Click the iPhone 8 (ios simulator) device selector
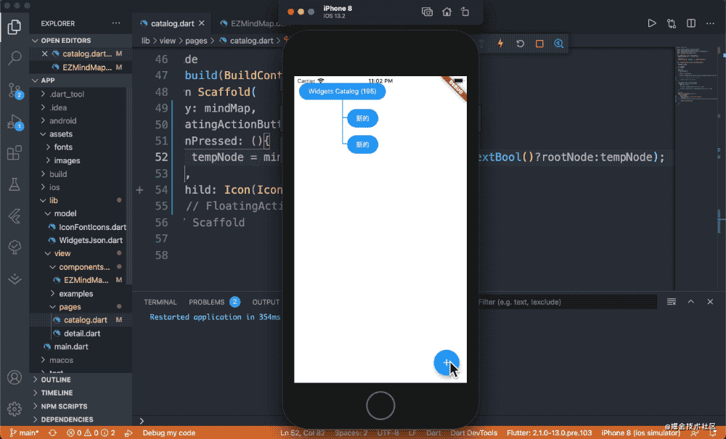726x439 pixels. point(640,433)
